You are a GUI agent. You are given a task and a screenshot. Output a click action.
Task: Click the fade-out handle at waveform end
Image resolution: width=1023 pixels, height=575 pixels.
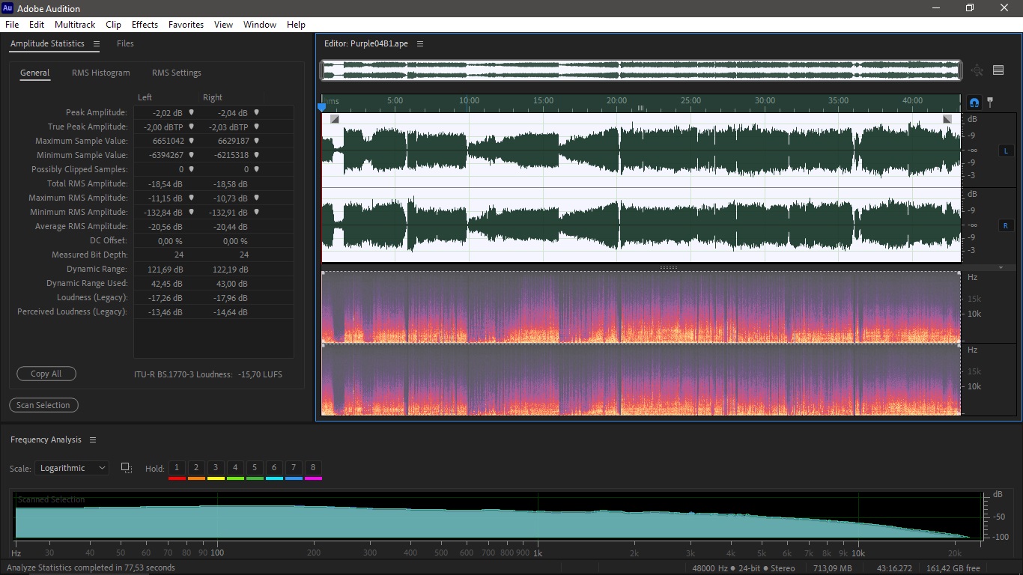coord(947,119)
